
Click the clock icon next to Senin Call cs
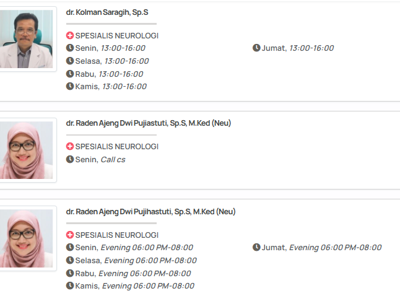(x=70, y=160)
